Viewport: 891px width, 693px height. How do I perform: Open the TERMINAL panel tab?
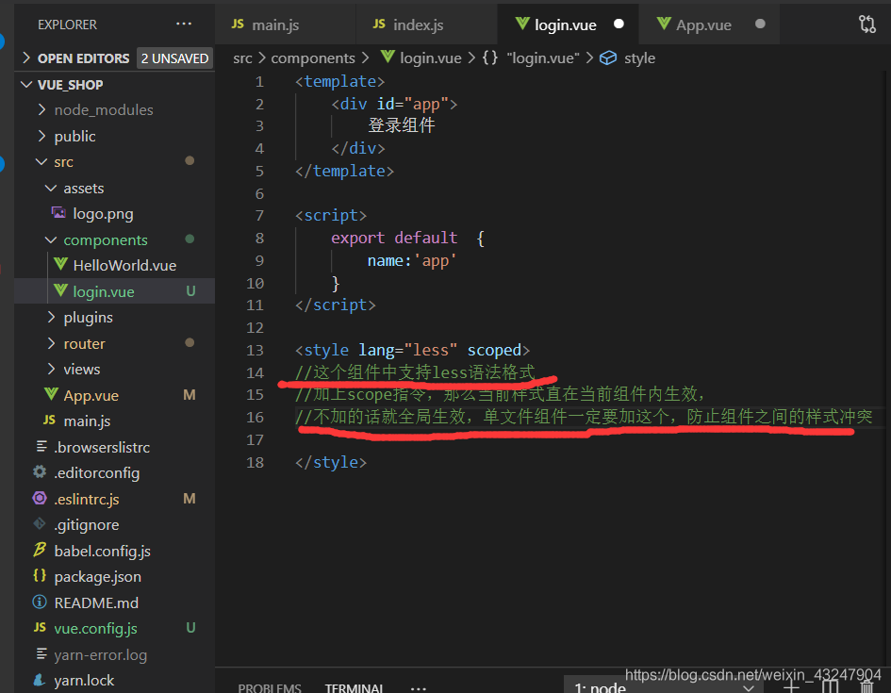[x=354, y=687]
